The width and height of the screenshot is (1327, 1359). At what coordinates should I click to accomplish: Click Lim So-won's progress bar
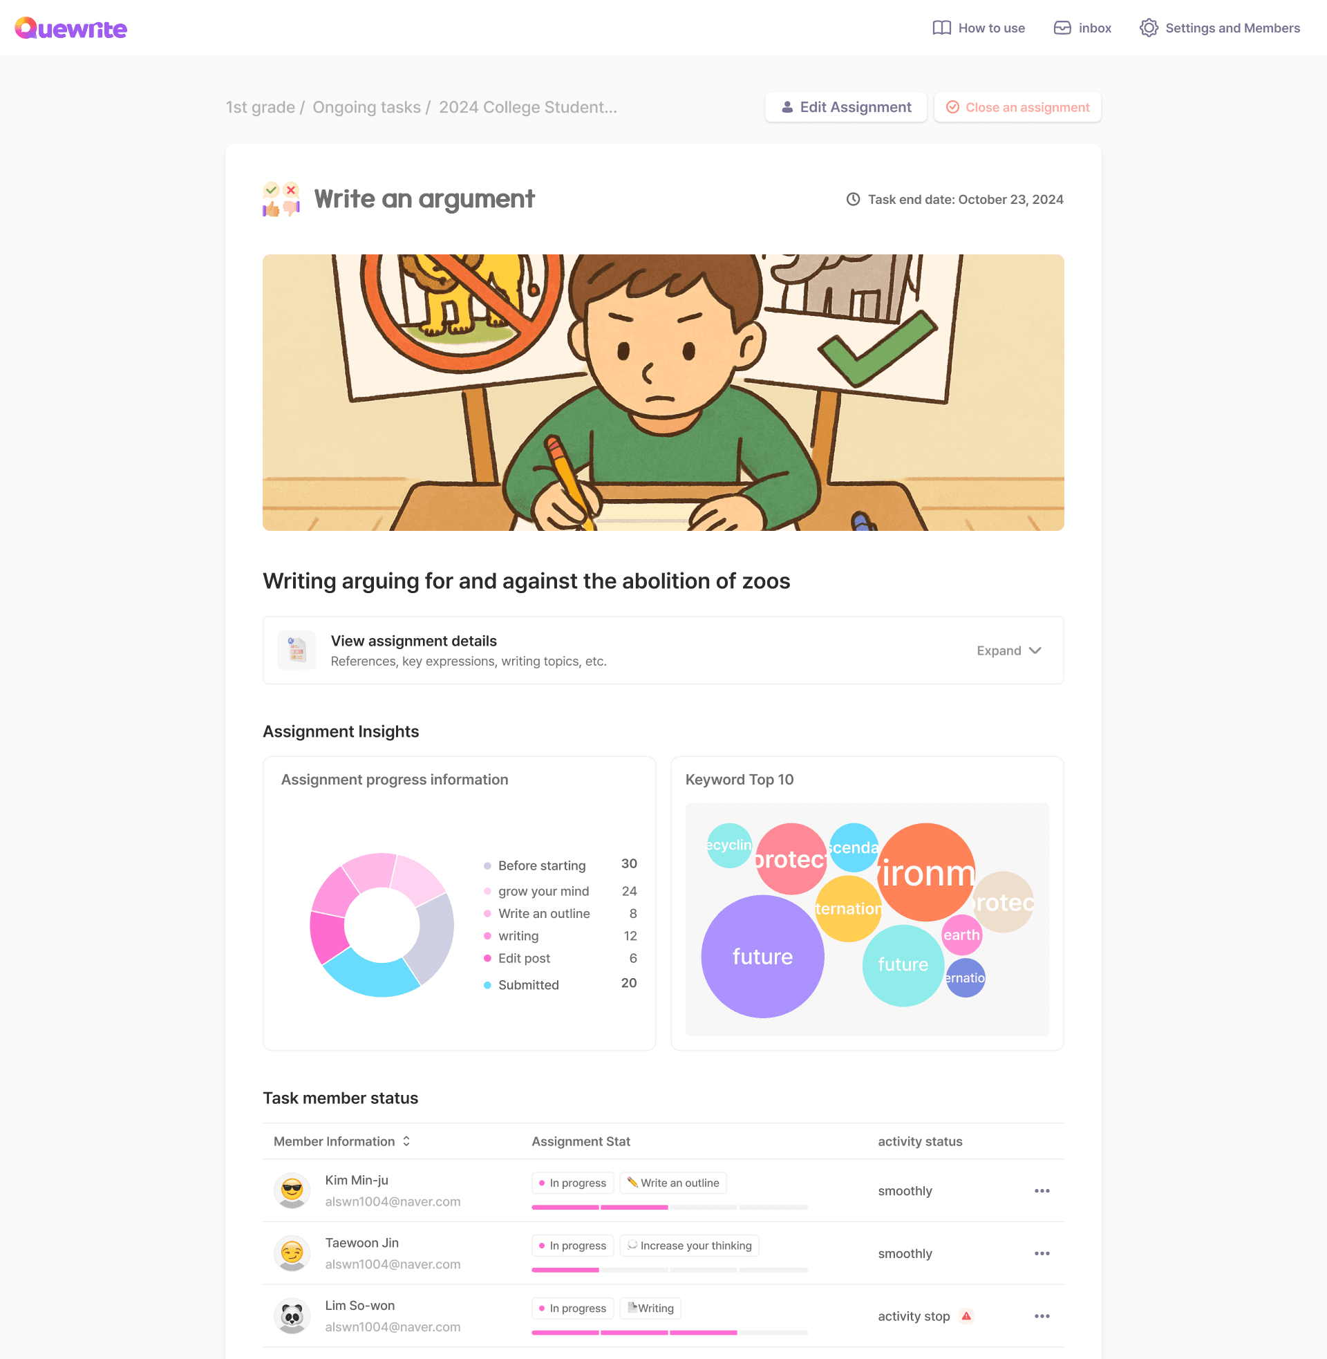click(x=669, y=1333)
